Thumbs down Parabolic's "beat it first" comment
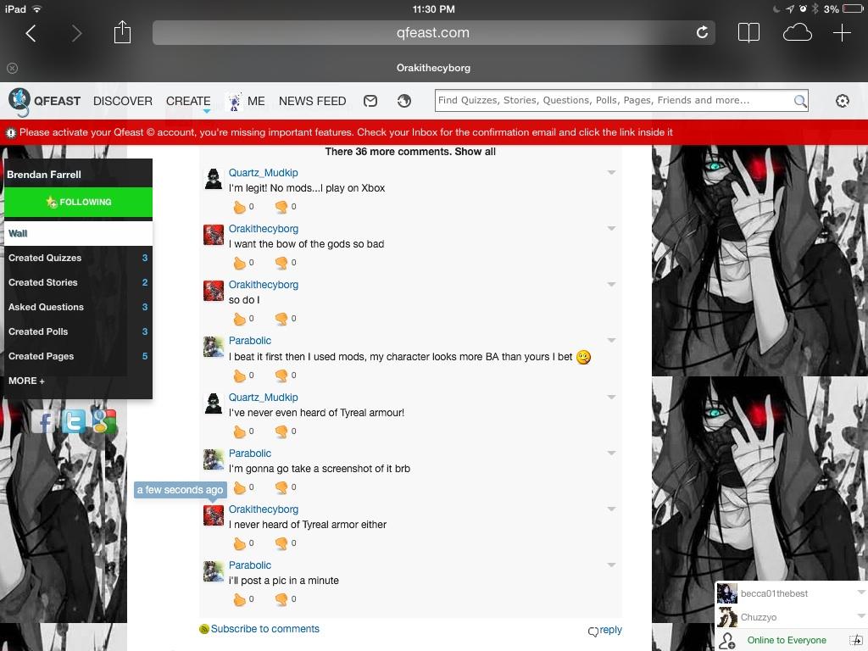This screenshot has width=868, height=651. tap(281, 376)
